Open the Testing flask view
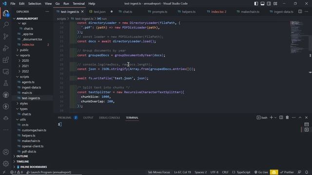Viewport: 312px width, 175px height. coord(6,83)
